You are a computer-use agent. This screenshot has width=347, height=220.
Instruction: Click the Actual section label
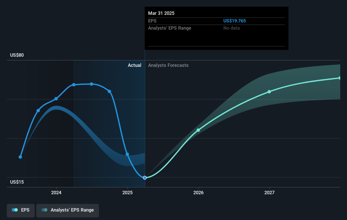134,65
